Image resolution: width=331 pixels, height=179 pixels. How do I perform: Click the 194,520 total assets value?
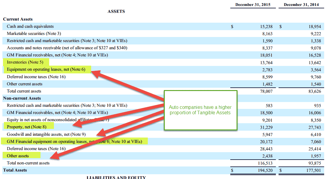pyautogui.click(x=265, y=171)
